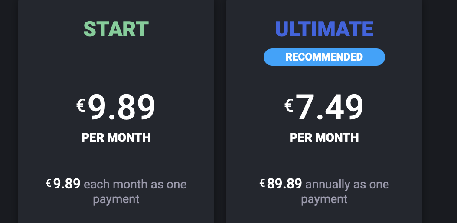This screenshot has width=457, height=223.
Task: Click the 'annually as one' text
Action: pyautogui.click(x=347, y=184)
